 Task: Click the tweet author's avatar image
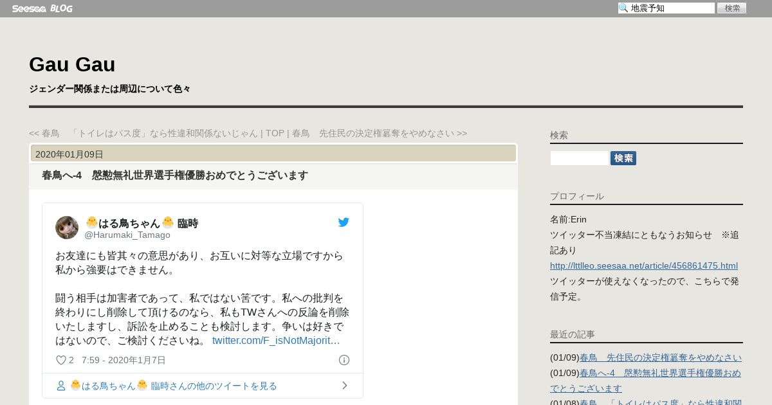pos(67,228)
